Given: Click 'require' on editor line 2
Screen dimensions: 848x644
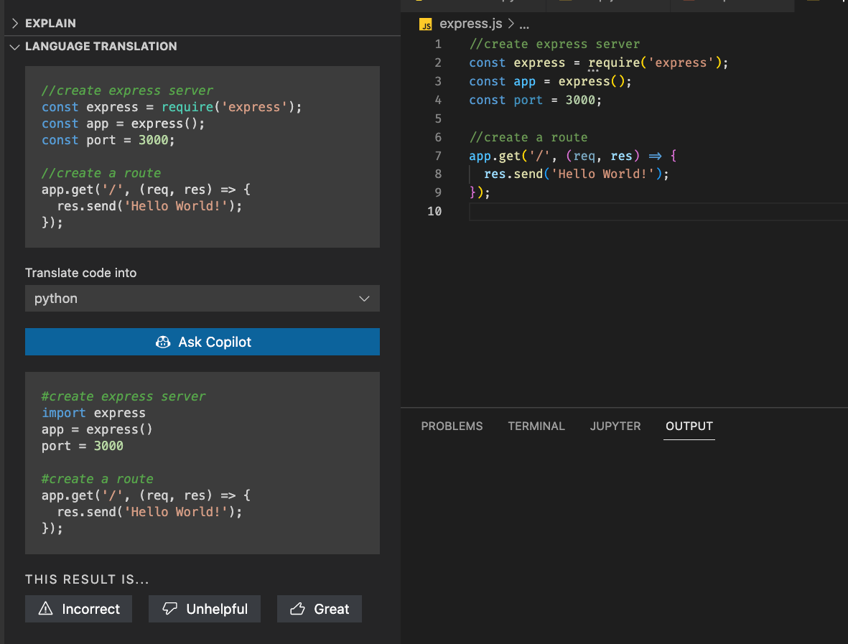Looking at the screenshot, I should click(614, 62).
